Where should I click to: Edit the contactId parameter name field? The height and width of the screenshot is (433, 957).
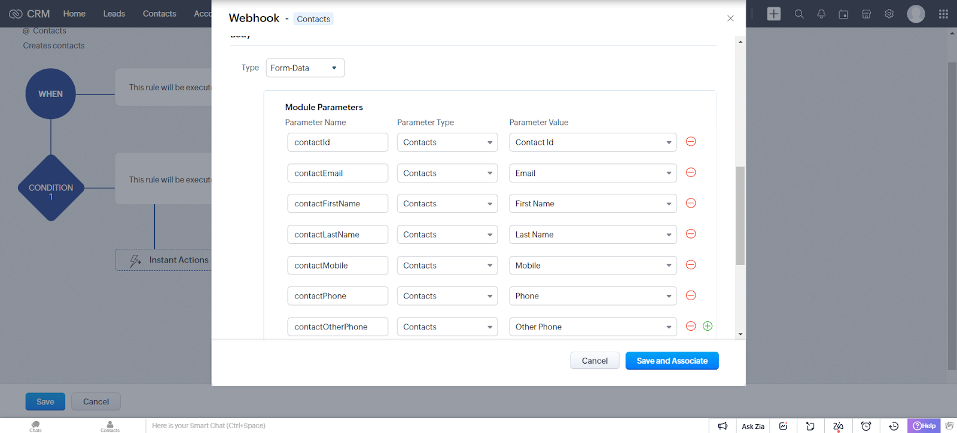click(338, 142)
